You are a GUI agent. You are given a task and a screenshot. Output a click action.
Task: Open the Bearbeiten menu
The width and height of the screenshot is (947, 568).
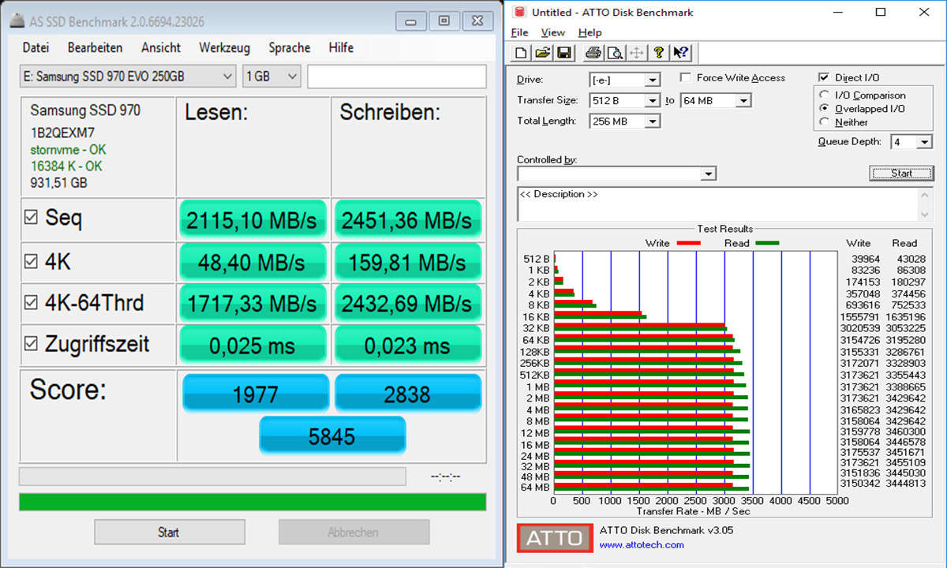click(95, 47)
